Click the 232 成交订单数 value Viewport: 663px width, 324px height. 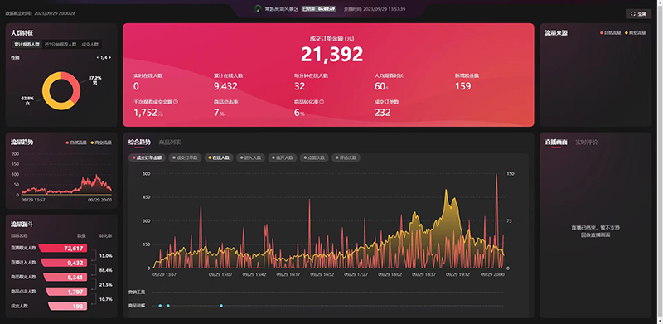[382, 113]
